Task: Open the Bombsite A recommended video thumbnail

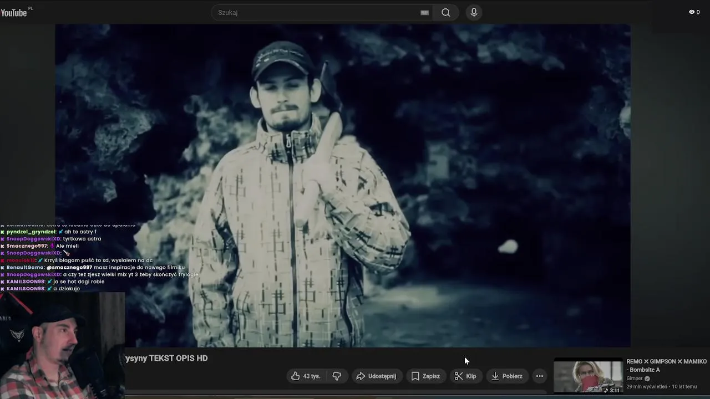Action: point(588,377)
